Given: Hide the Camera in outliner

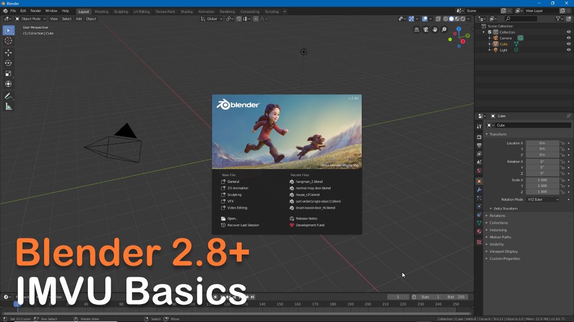Looking at the screenshot, I should click(569, 38).
